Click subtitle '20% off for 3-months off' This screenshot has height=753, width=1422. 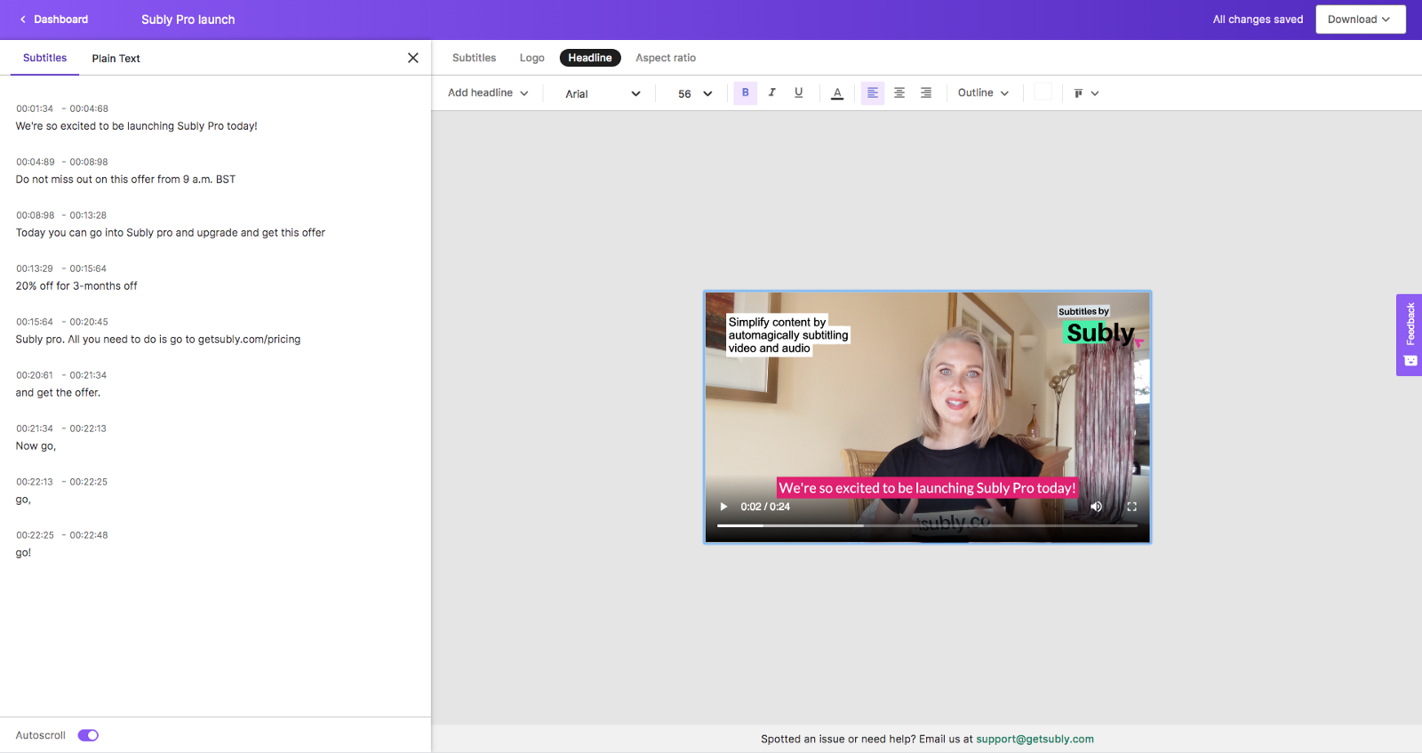tap(76, 286)
